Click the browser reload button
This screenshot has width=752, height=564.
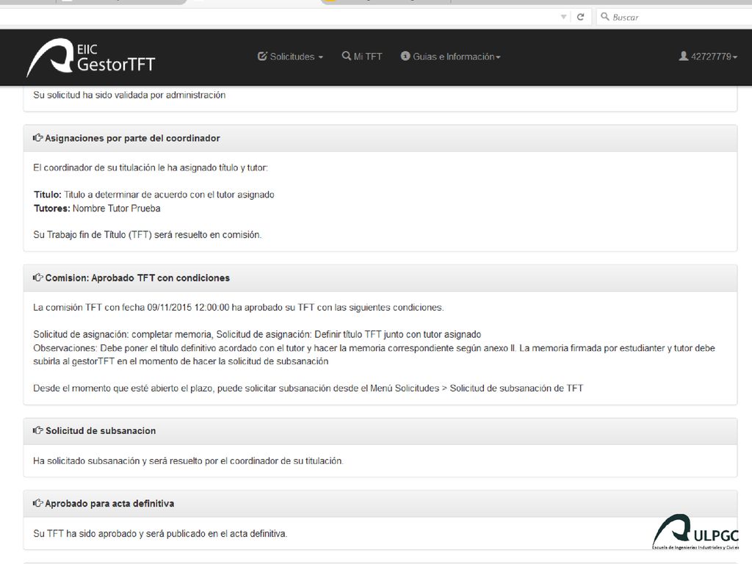click(x=580, y=17)
